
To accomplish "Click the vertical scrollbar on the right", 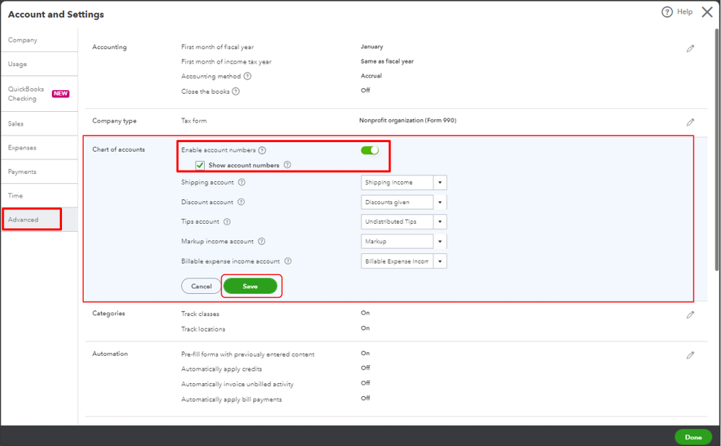I will coord(717,149).
